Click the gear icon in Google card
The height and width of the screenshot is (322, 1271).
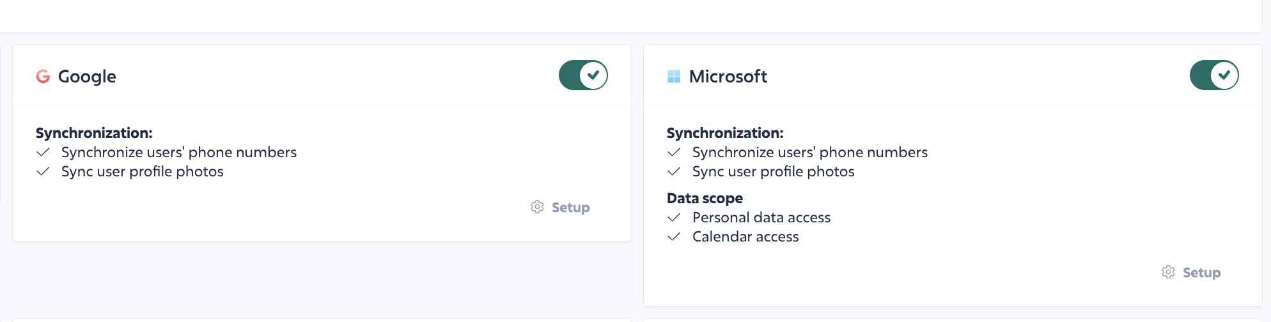[537, 207]
